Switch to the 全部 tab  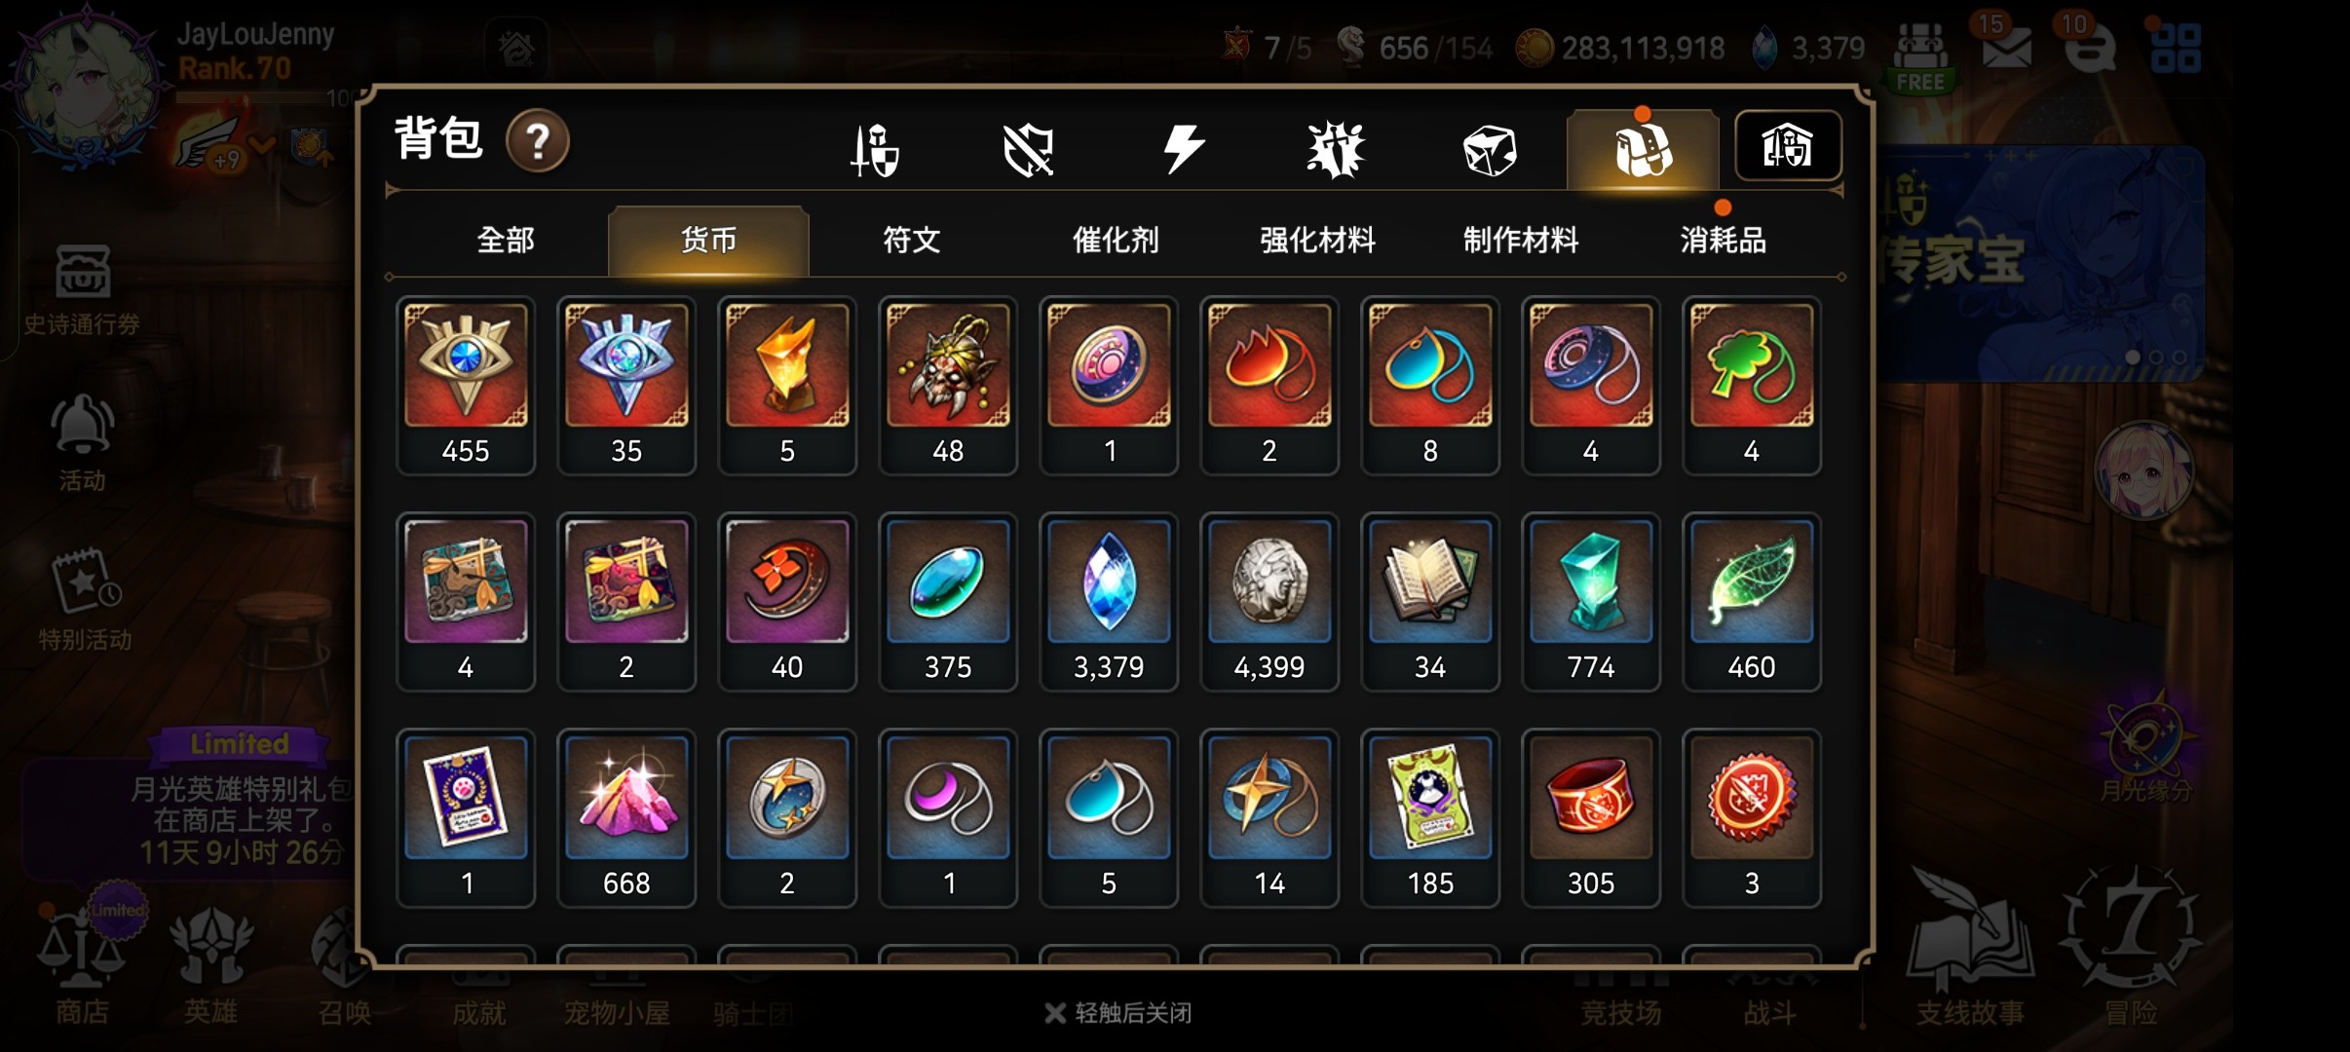(506, 240)
